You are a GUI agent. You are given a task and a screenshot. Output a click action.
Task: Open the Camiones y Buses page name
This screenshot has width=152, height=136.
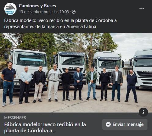[x=37, y=6]
